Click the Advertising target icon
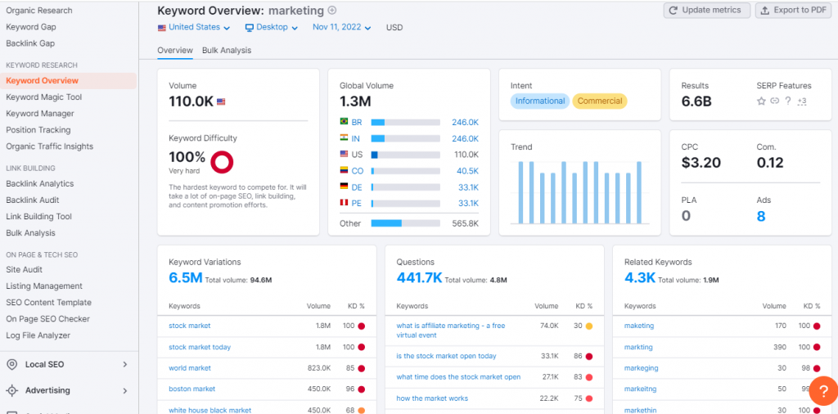Viewport: 838px width, 414px height. [x=11, y=390]
